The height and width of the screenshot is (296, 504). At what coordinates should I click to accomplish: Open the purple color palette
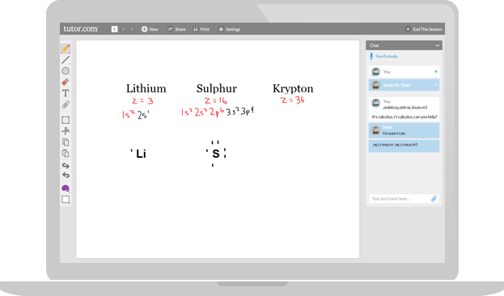pyautogui.click(x=66, y=188)
